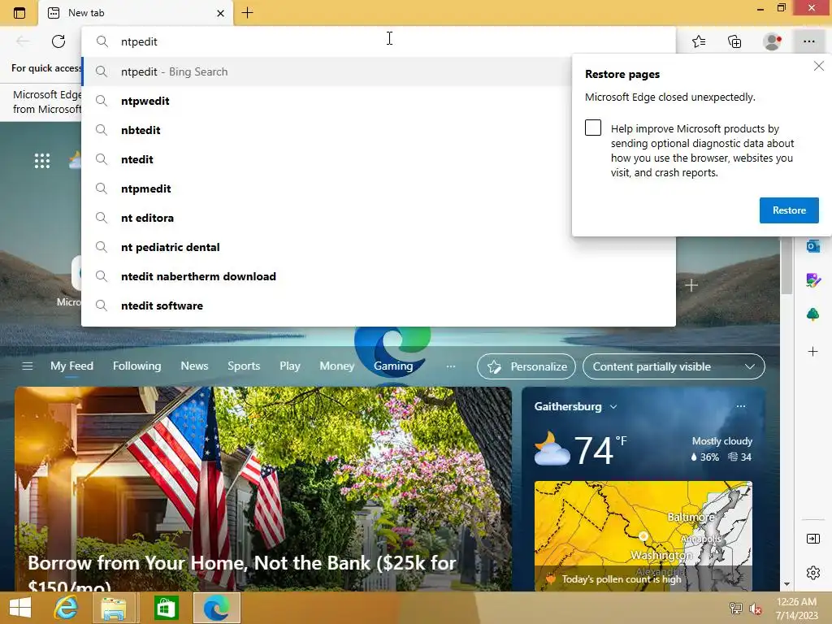Click the network tray icon

[x=735, y=608]
